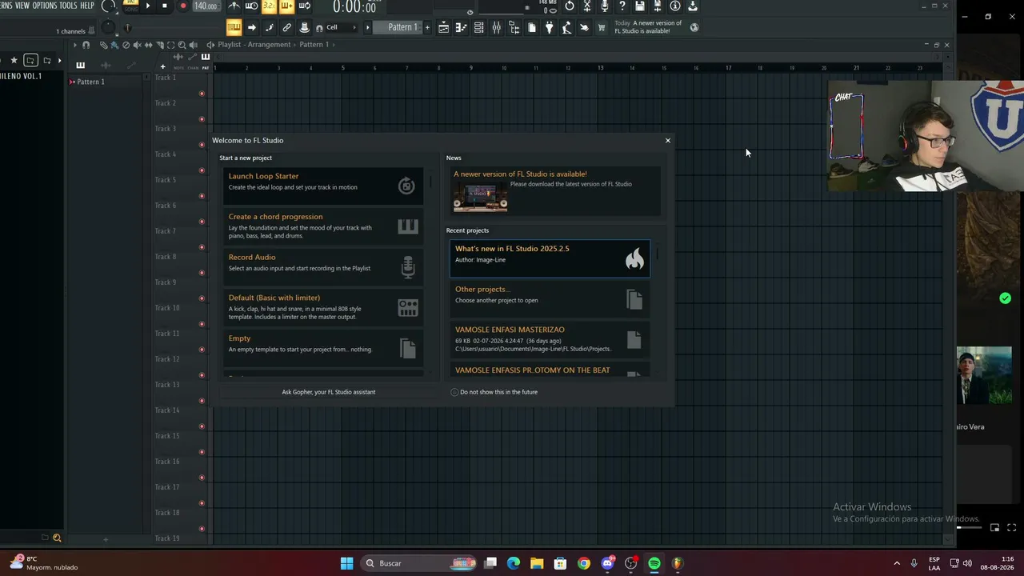This screenshot has height=576, width=1024.
Task: Toggle the 3-2-1 countdown before recording
Action: 269,6
